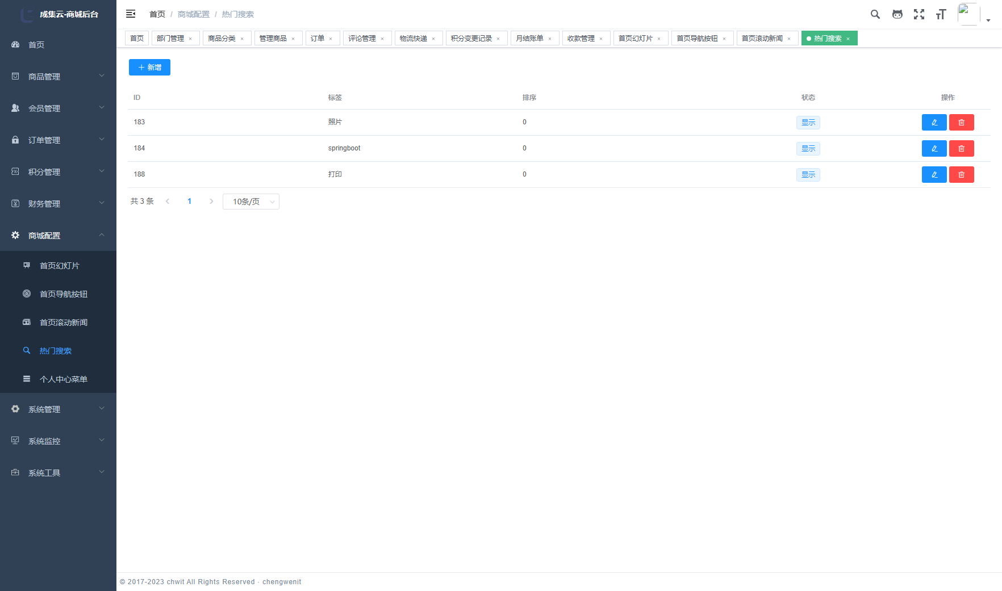Image resolution: width=1002 pixels, height=591 pixels.
Task: Collapse the sidebar with hamburger icon
Action: (x=131, y=14)
